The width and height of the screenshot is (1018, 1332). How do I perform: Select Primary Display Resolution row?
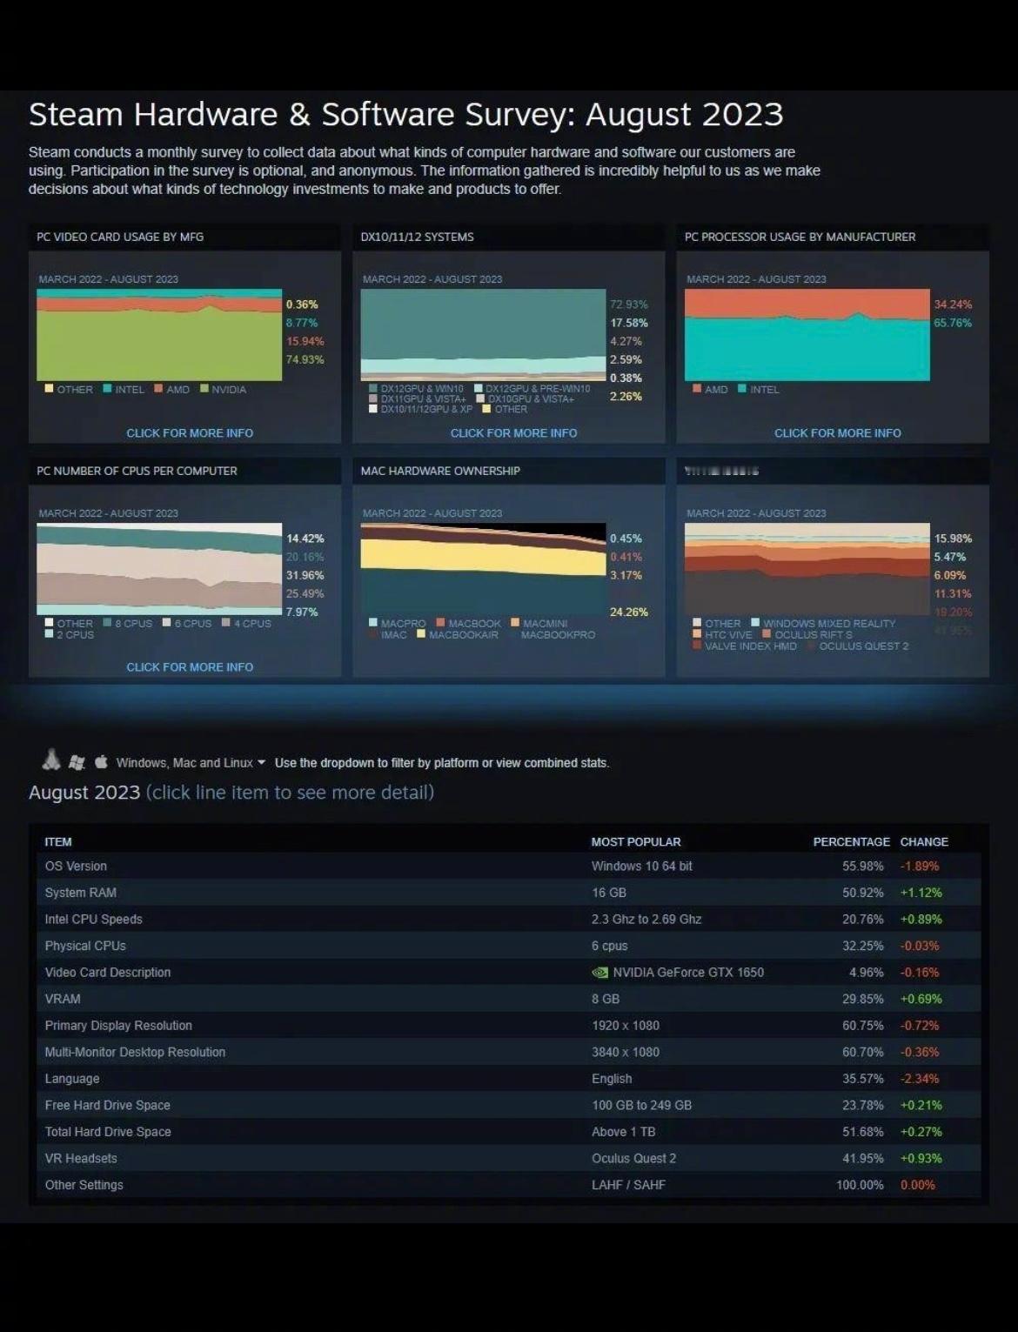[509, 1026]
